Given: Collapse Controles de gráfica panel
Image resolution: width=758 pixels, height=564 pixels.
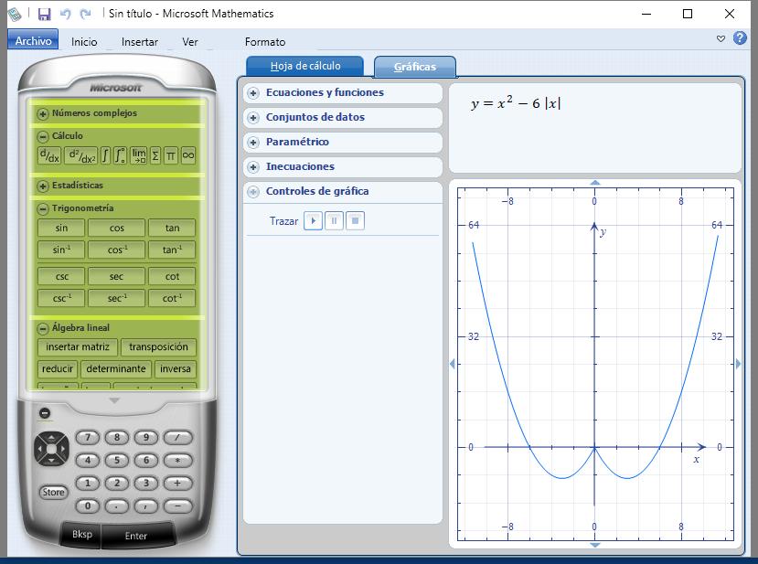Looking at the screenshot, I should pyautogui.click(x=253, y=191).
